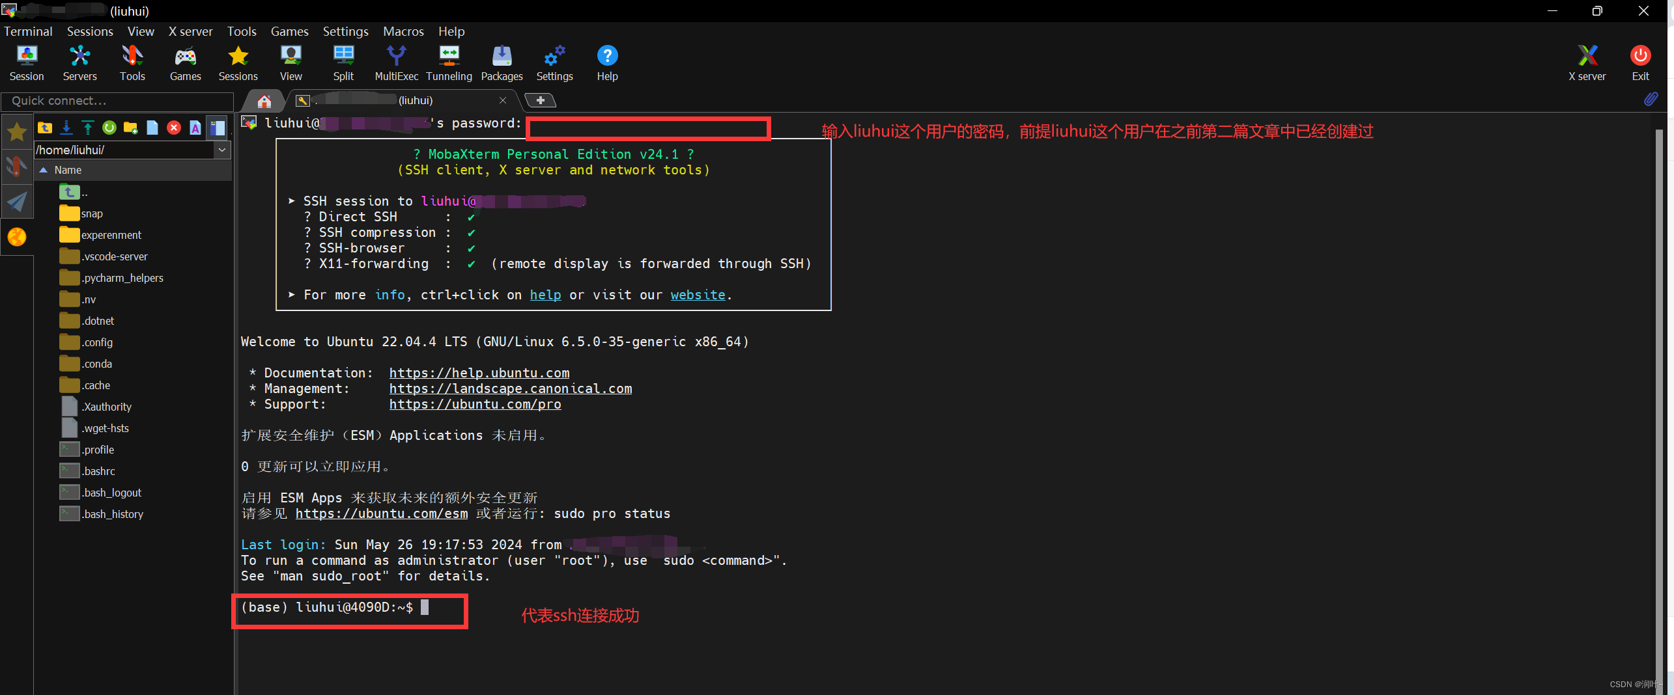The height and width of the screenshot is (695, 1674).
Task: Delete the selected remote file
Action: [x=173, y=128]
